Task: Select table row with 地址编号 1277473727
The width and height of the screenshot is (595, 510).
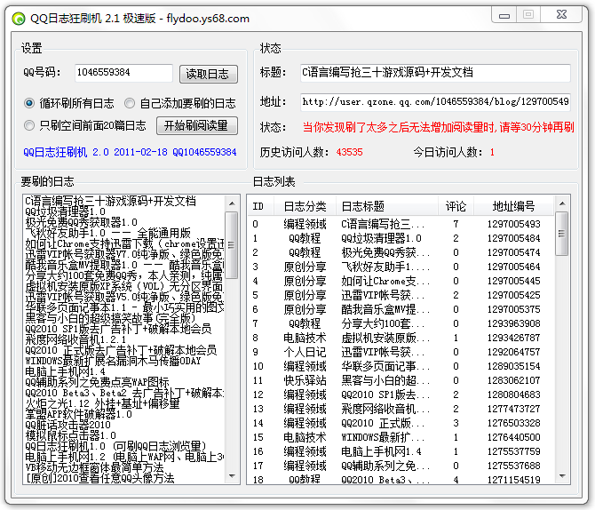Action: (x=401, y=409)
